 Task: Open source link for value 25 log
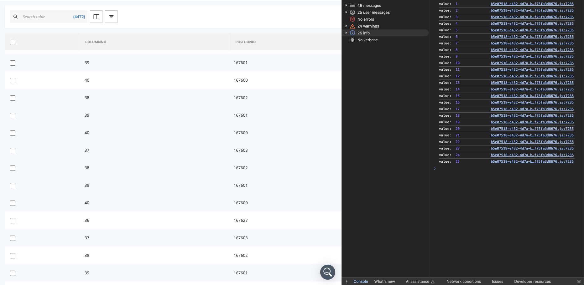click(532, 162)
